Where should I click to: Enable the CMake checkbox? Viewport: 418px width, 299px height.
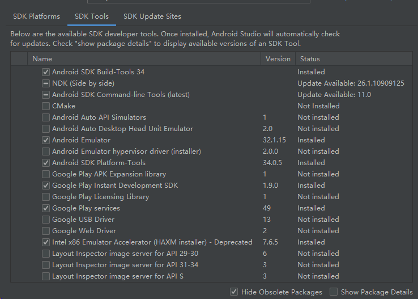pos(46,106)
